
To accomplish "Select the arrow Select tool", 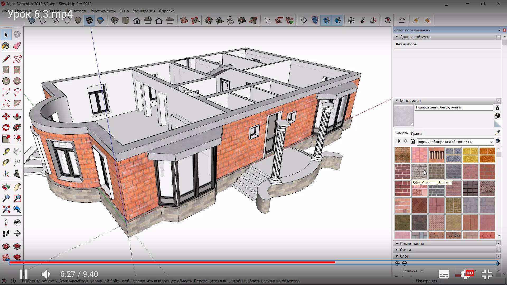I will (x=6, y=35).
